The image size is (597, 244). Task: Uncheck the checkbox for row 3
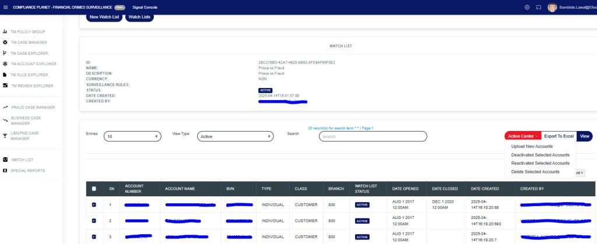[95, 237]
